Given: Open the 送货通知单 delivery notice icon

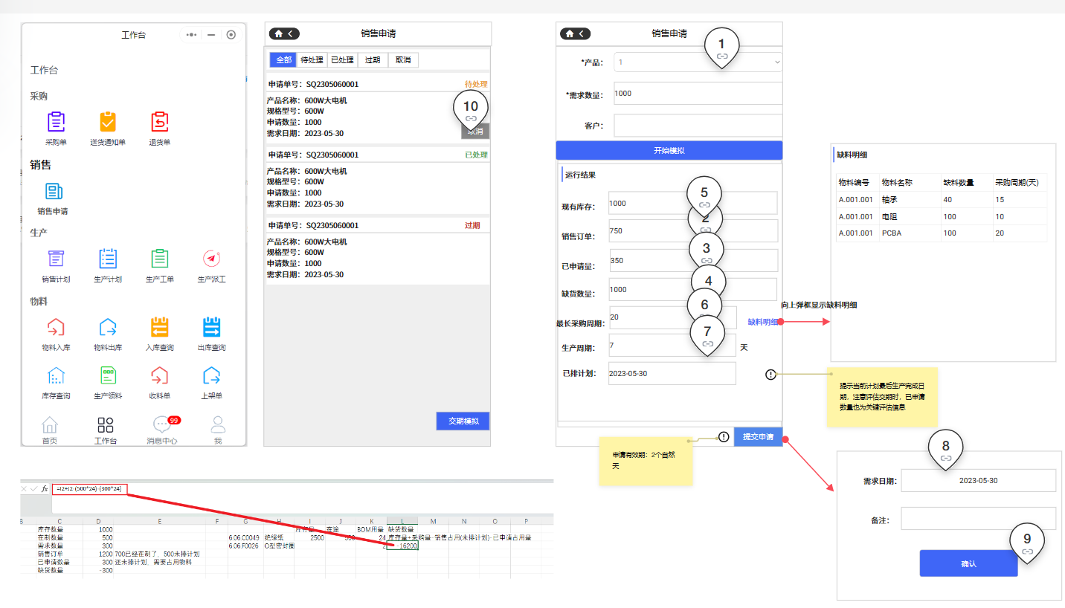Looking at the screenshot, I should coord(108,123).
